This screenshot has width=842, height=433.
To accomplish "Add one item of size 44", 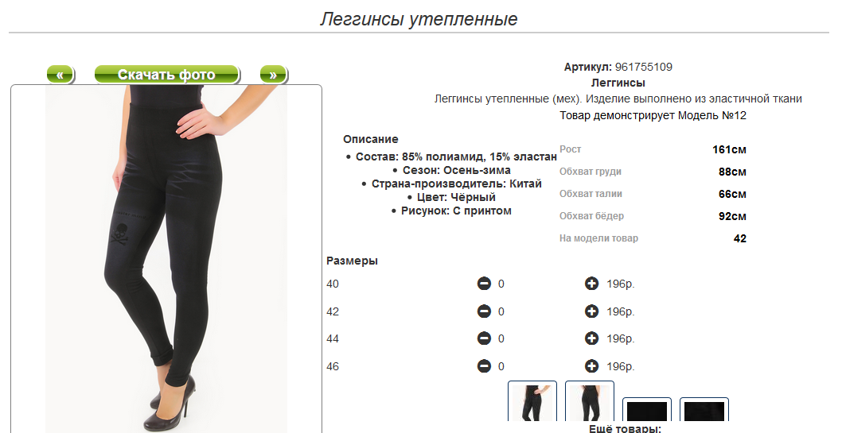I will pyautogui.click(x=592, y=338).
